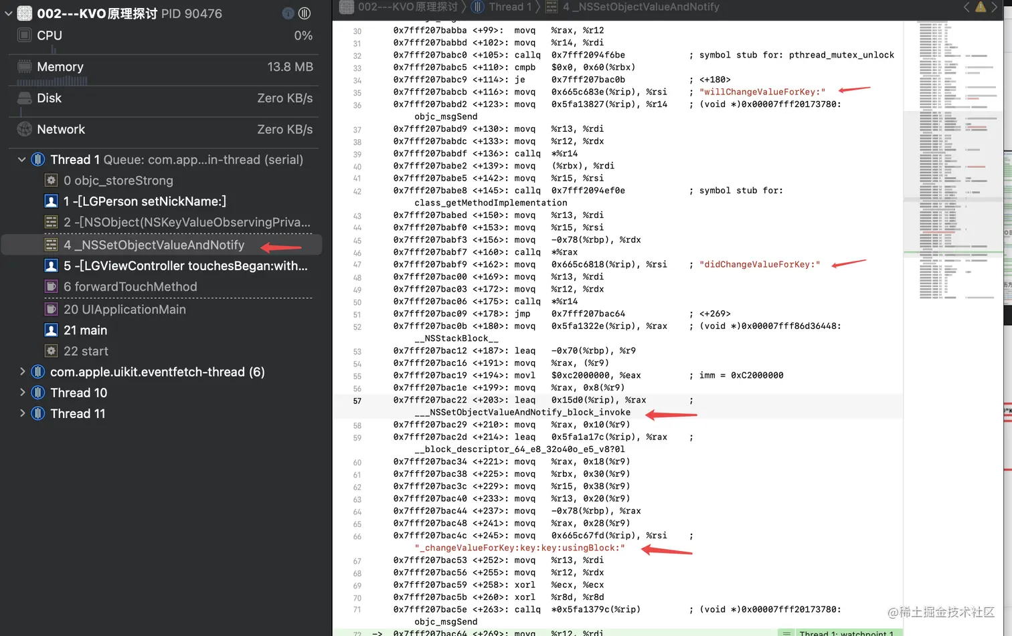Go back using the editor's left arrow

966,7
